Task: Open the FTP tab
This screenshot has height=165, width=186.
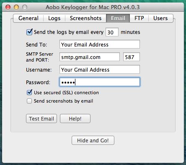Action: coord(139,18)
